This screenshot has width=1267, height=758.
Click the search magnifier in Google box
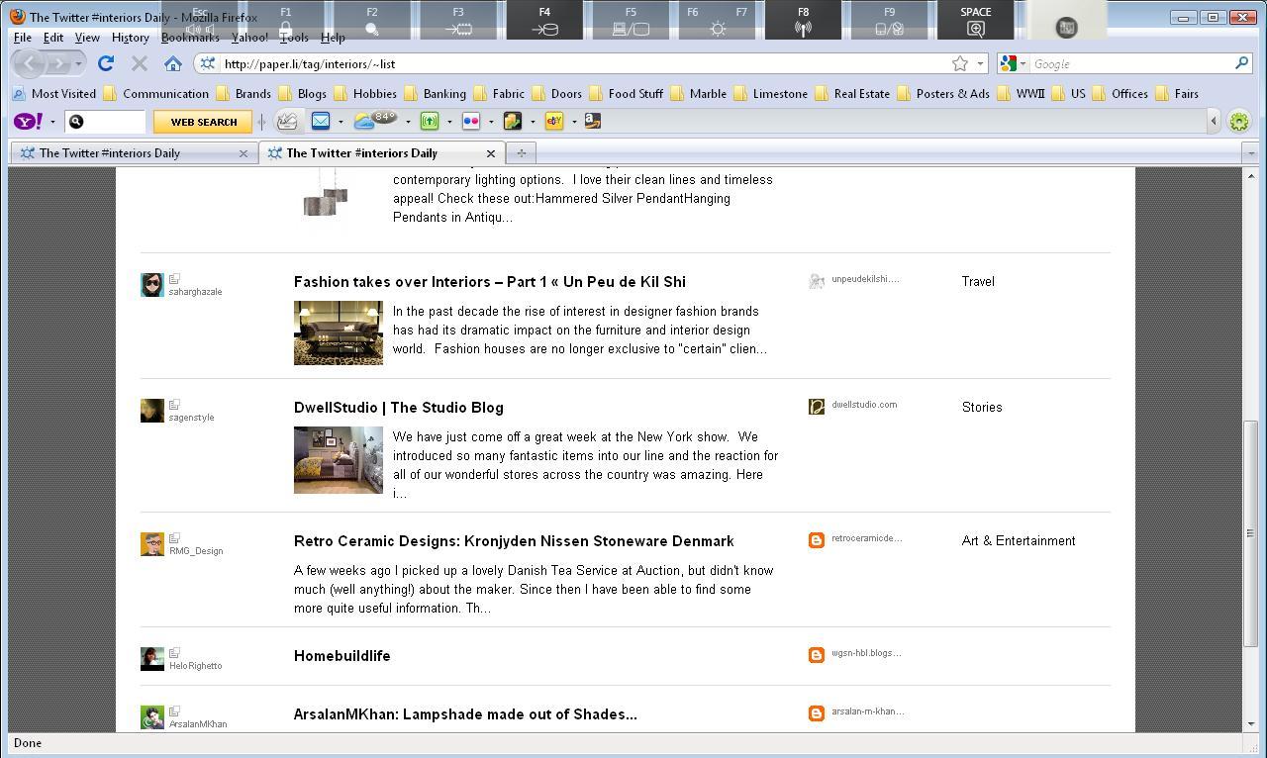pos(1241,63)
